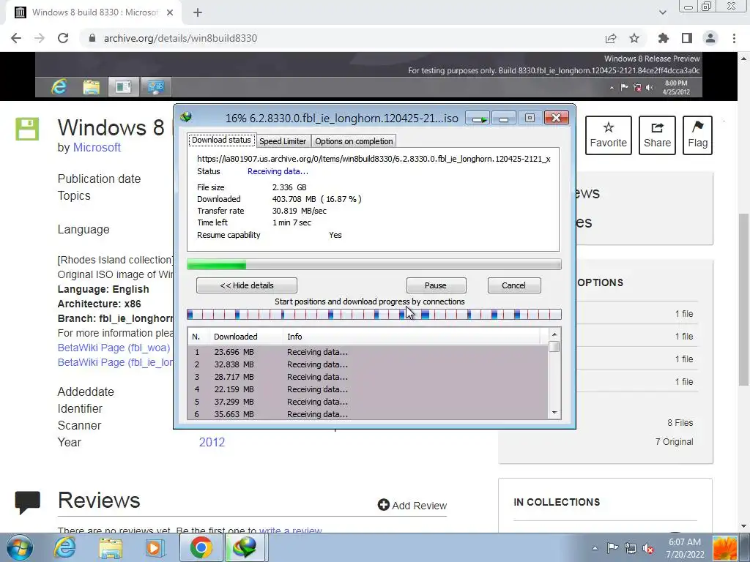
Task: Open the Options on completion tab
Action: point(354,141)
